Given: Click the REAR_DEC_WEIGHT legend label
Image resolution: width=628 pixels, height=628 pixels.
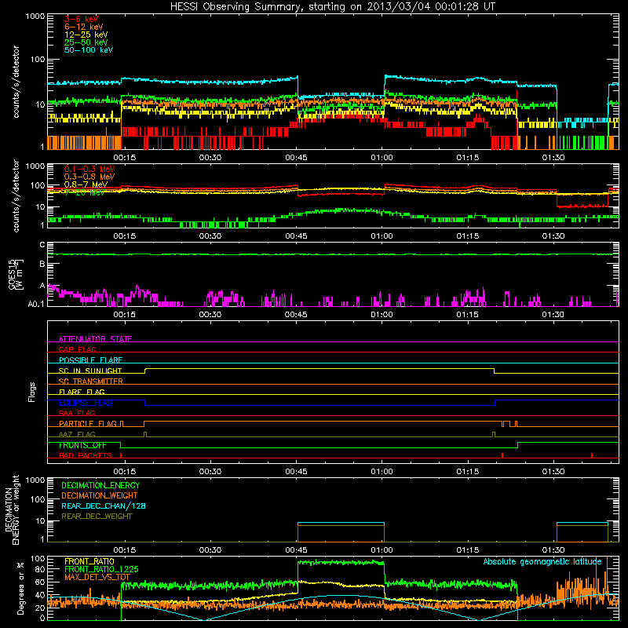Looking at the screenshot, I should click(97, 517).
